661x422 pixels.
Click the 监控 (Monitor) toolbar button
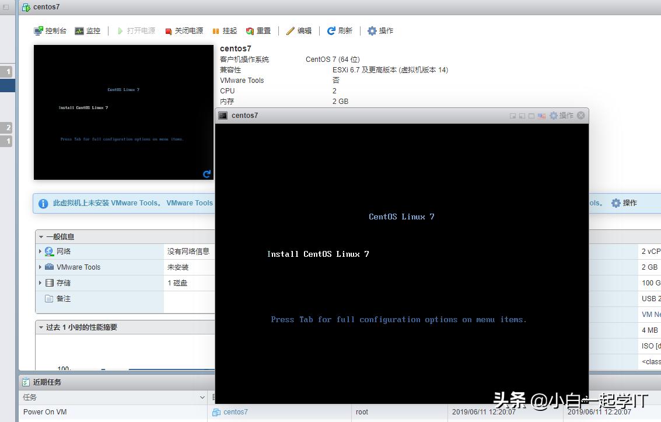click(x=88, y=31)
